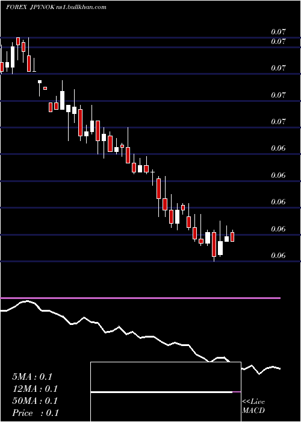This screenshot has width=301, height=422.
Task: Click the 5MA : 0.1 value
Action: coord(32,377)
